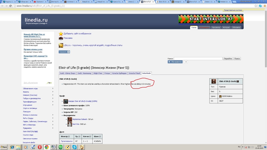Click the Opera browser icon in the taskbar

click(40, 147)
